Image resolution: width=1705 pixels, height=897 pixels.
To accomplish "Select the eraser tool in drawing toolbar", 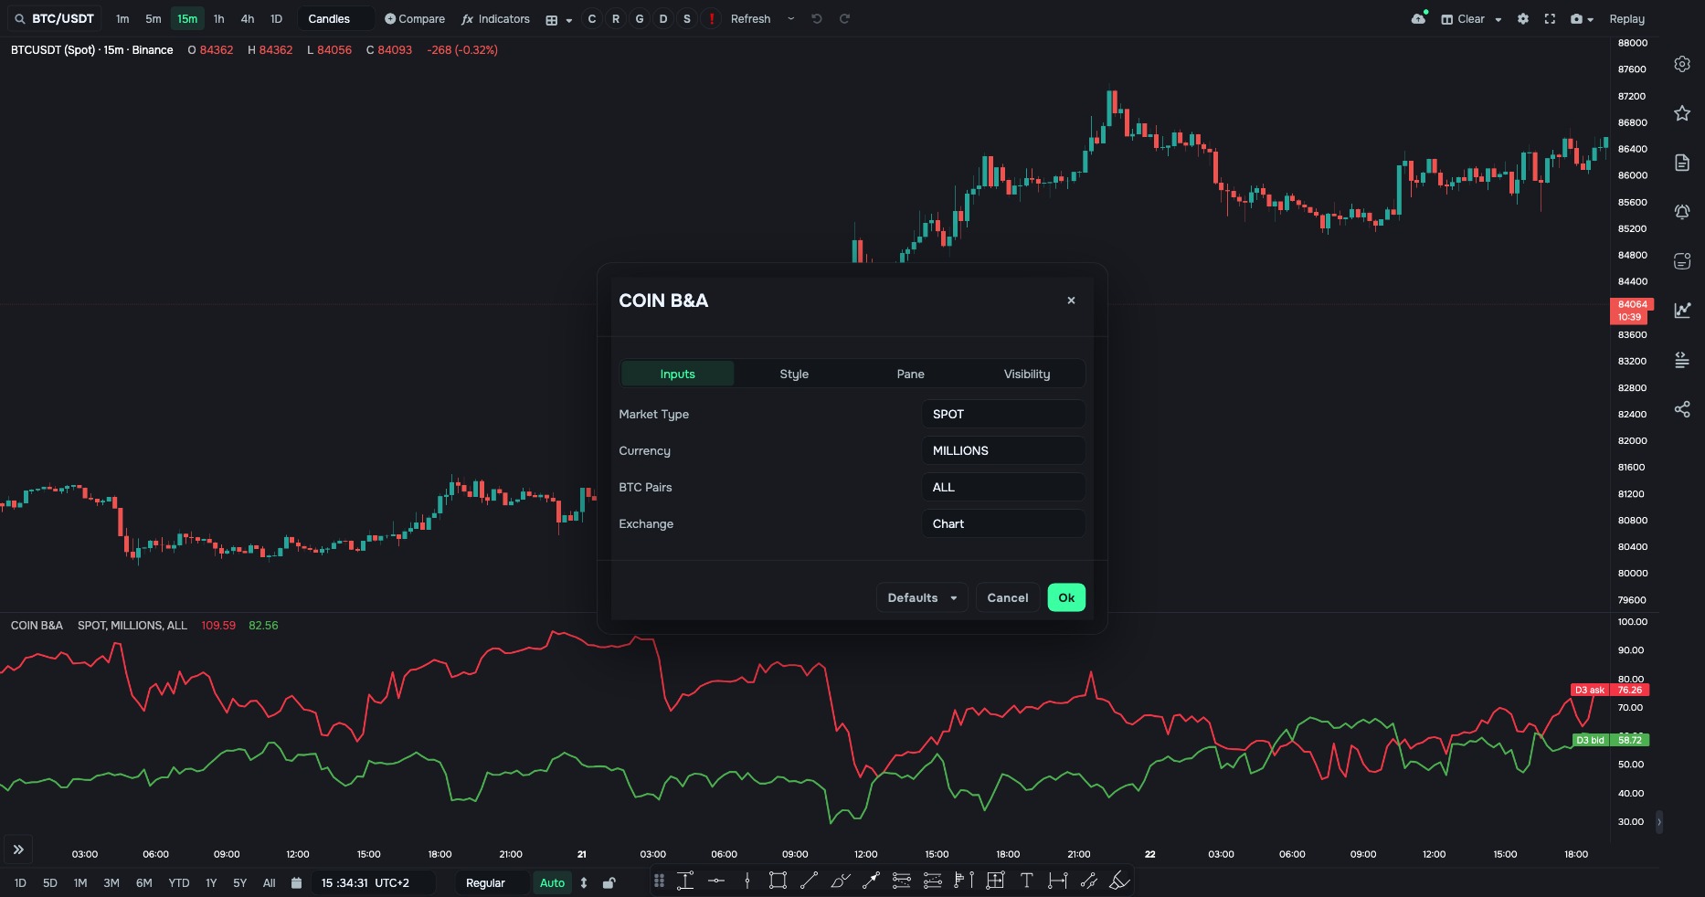I will coord(1119,881).
